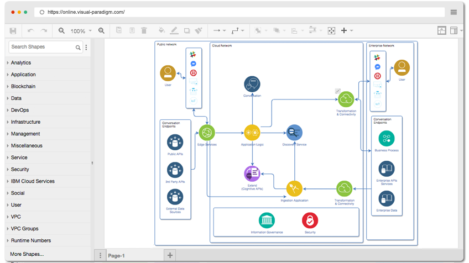Click More Shapes... link
This screenshot has width=469, height=263.
tap(27, 254)
